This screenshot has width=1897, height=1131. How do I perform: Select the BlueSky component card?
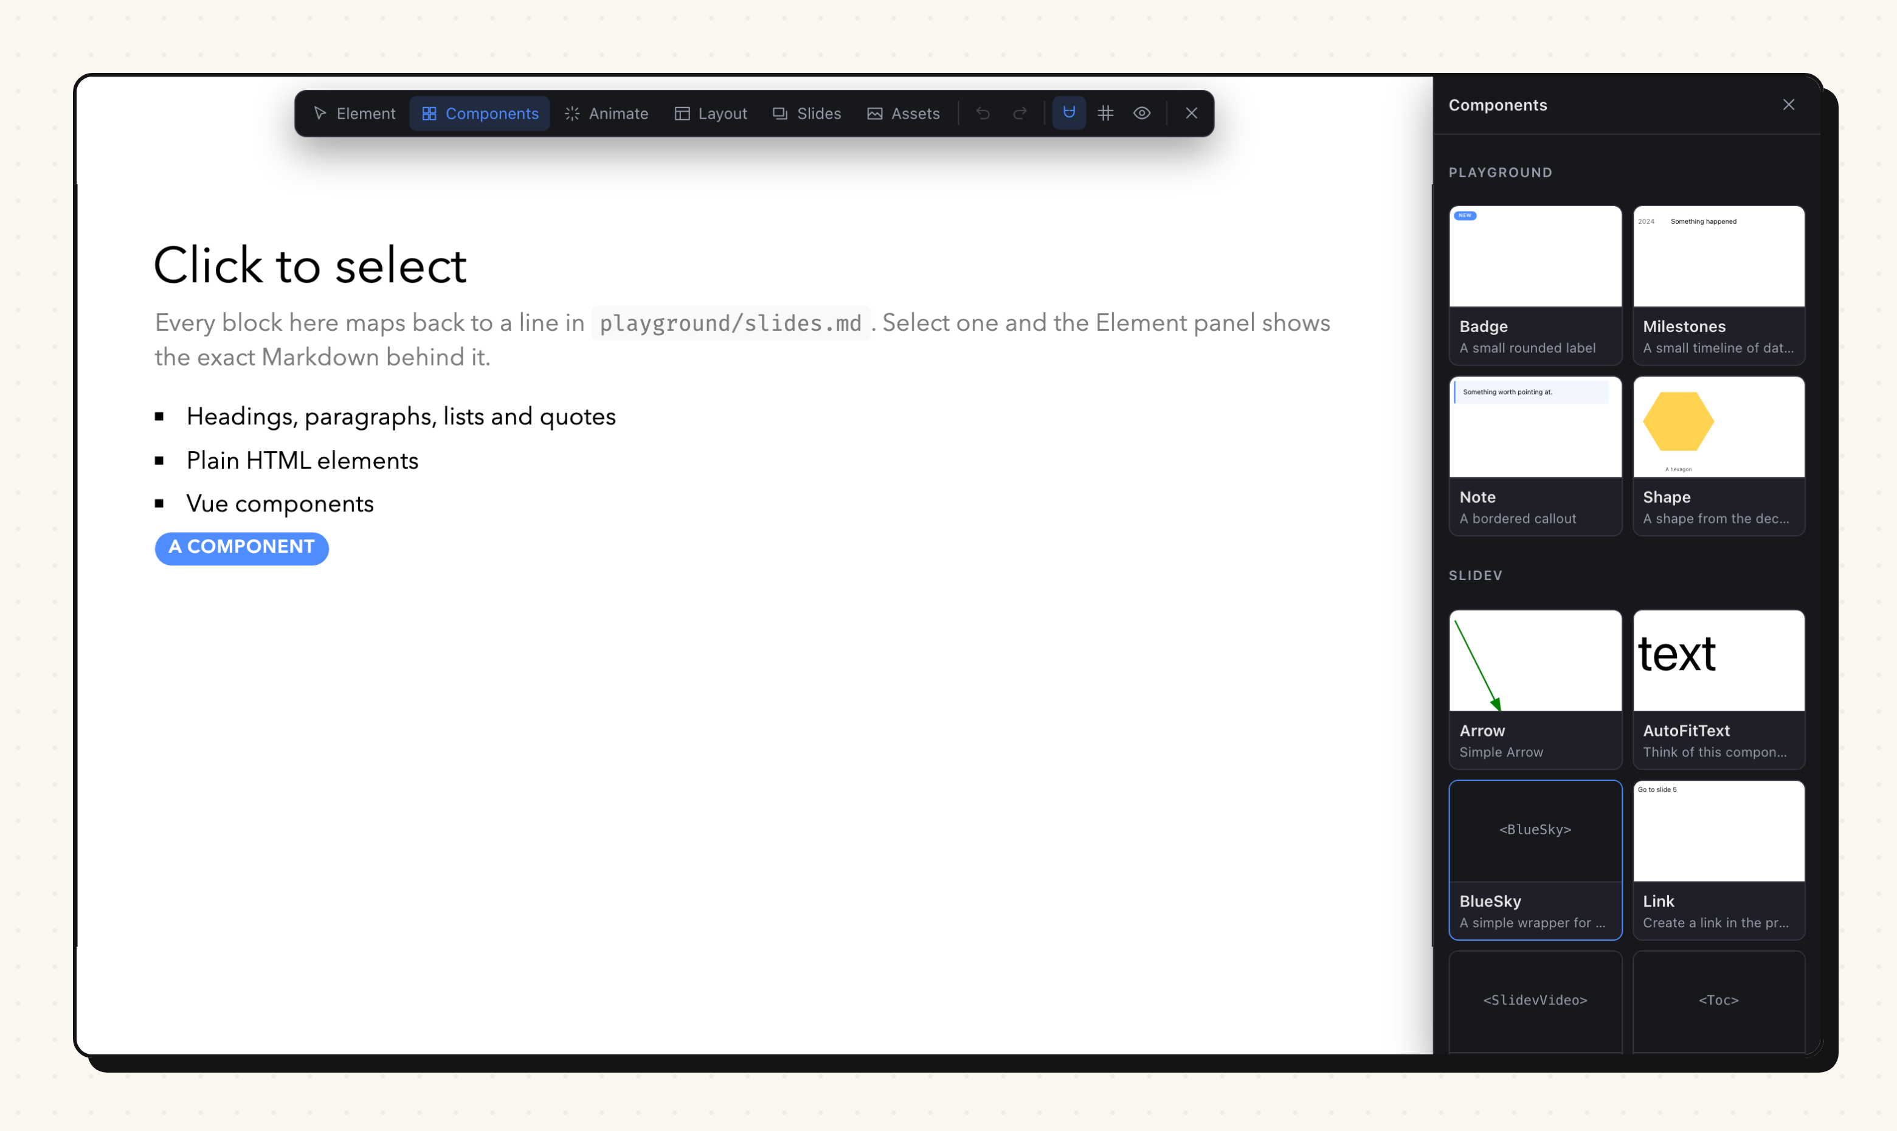(x=1535, y=860)
